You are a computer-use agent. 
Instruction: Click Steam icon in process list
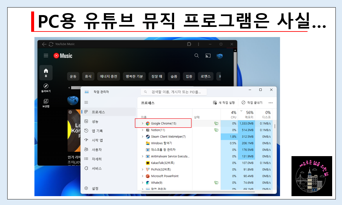[x=148, y=136]
